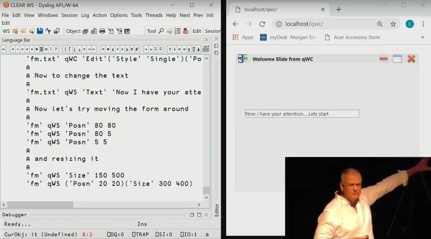Image resolution: width=431 pixels, height=239 pixels.
Task: Click the Load workspace folder icon
Action: click(23, 31)
